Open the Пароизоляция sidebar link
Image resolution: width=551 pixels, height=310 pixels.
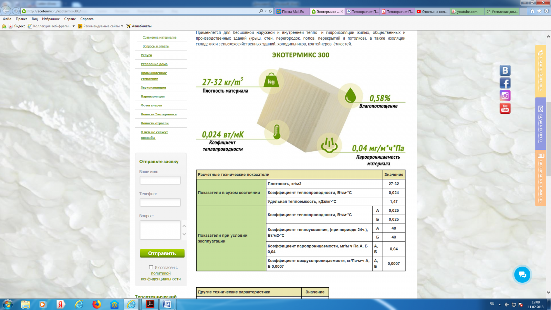coord(153,96)
